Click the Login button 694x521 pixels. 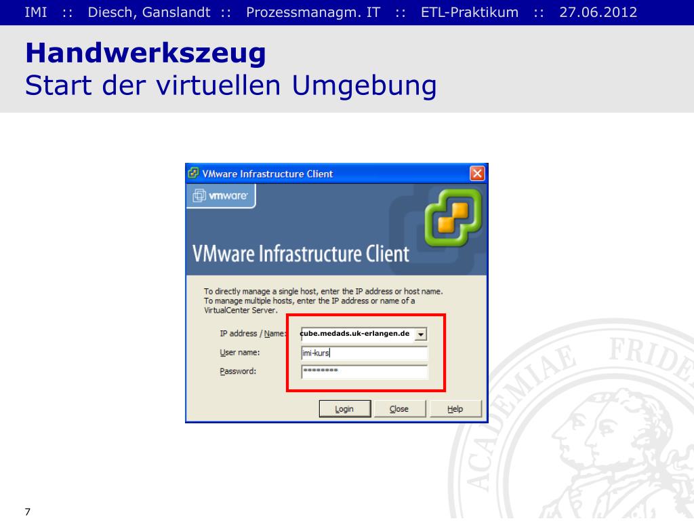click(x=345, y=408)
